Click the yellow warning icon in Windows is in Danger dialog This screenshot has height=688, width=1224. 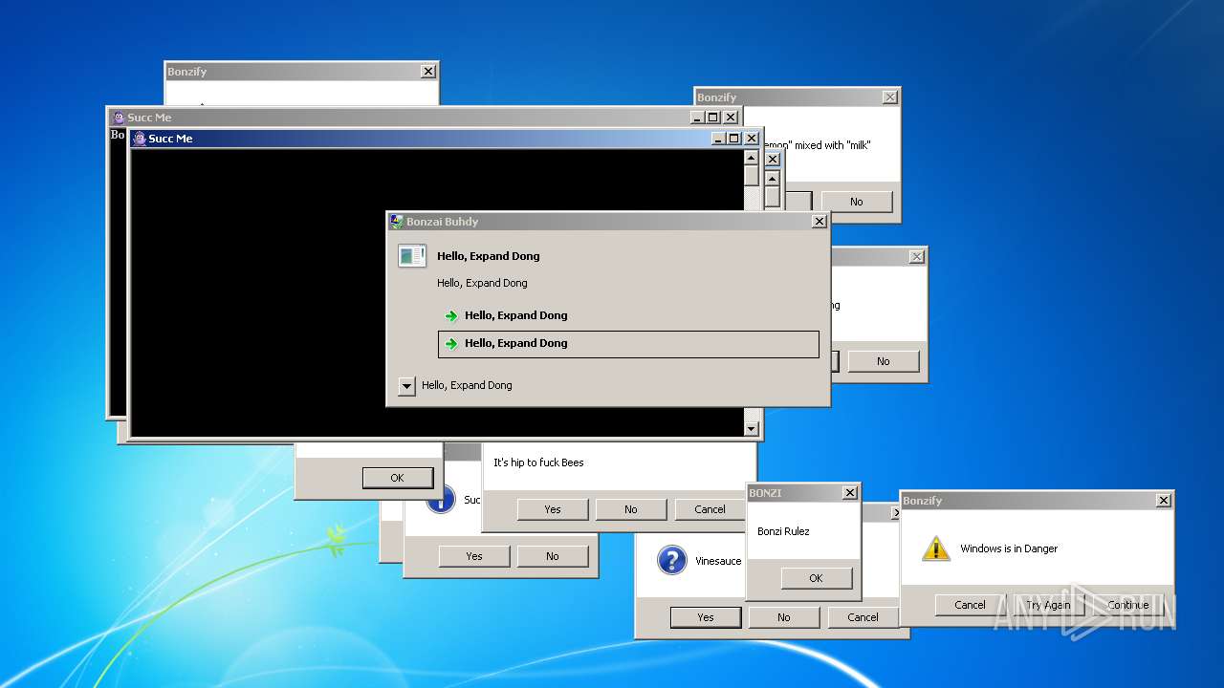[x=936, y=548]
